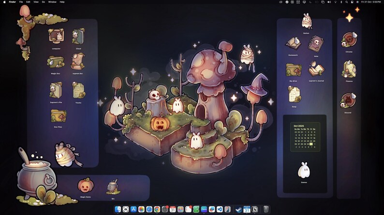This screenshot has height=215, width=384.
Task: Open the 'Tracks' document icon
Action: coord(78,90)
